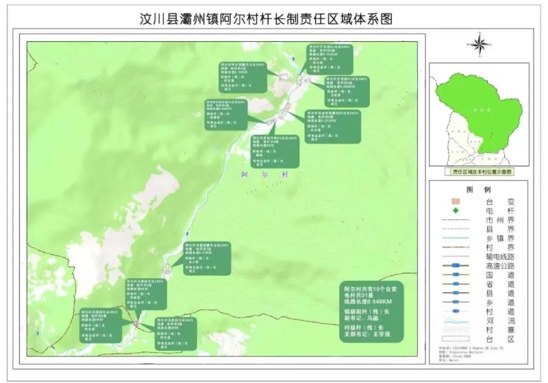Click the 国道 road symbol in legend
The image size is (548, 383).
pos(456,275)
